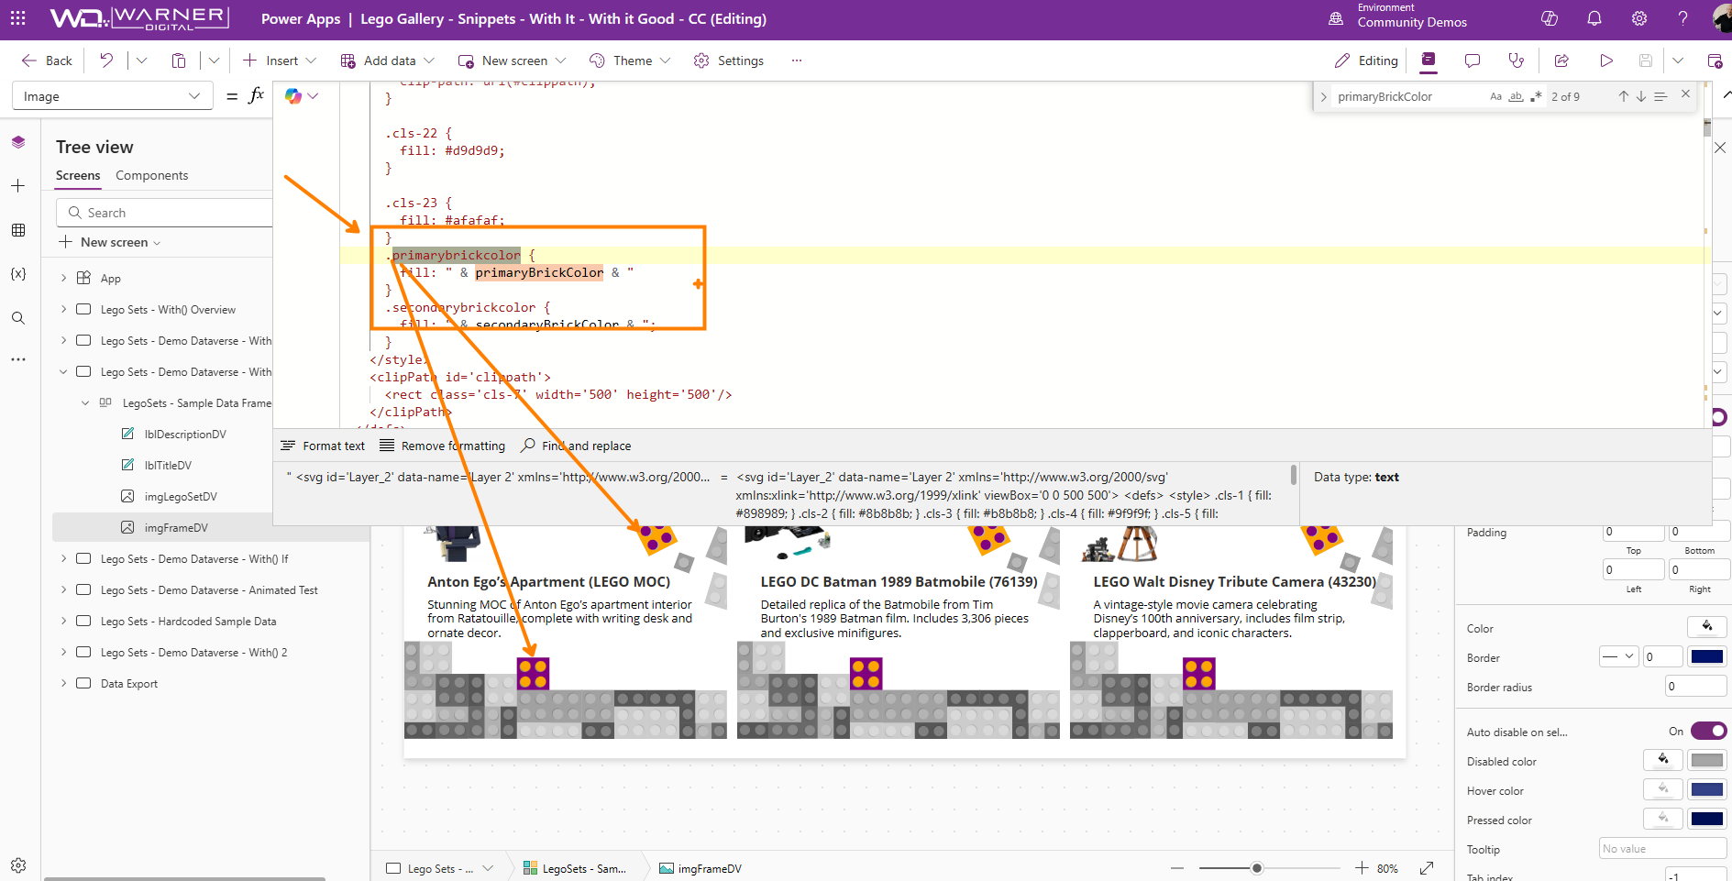Image resolution: width=1732 pixels, height=881 pixels.
Task: Click the Share icon
Action: coord(1561,61)
